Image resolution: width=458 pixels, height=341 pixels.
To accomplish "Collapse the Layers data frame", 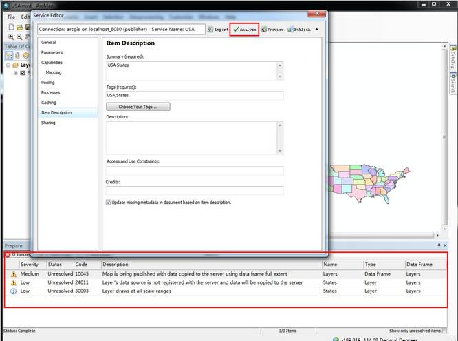I will (8, 65).
